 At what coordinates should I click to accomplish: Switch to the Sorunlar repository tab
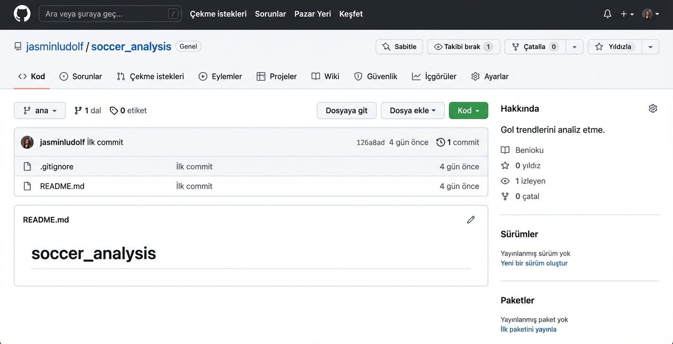pyautogui.click(x=81, y=77)
